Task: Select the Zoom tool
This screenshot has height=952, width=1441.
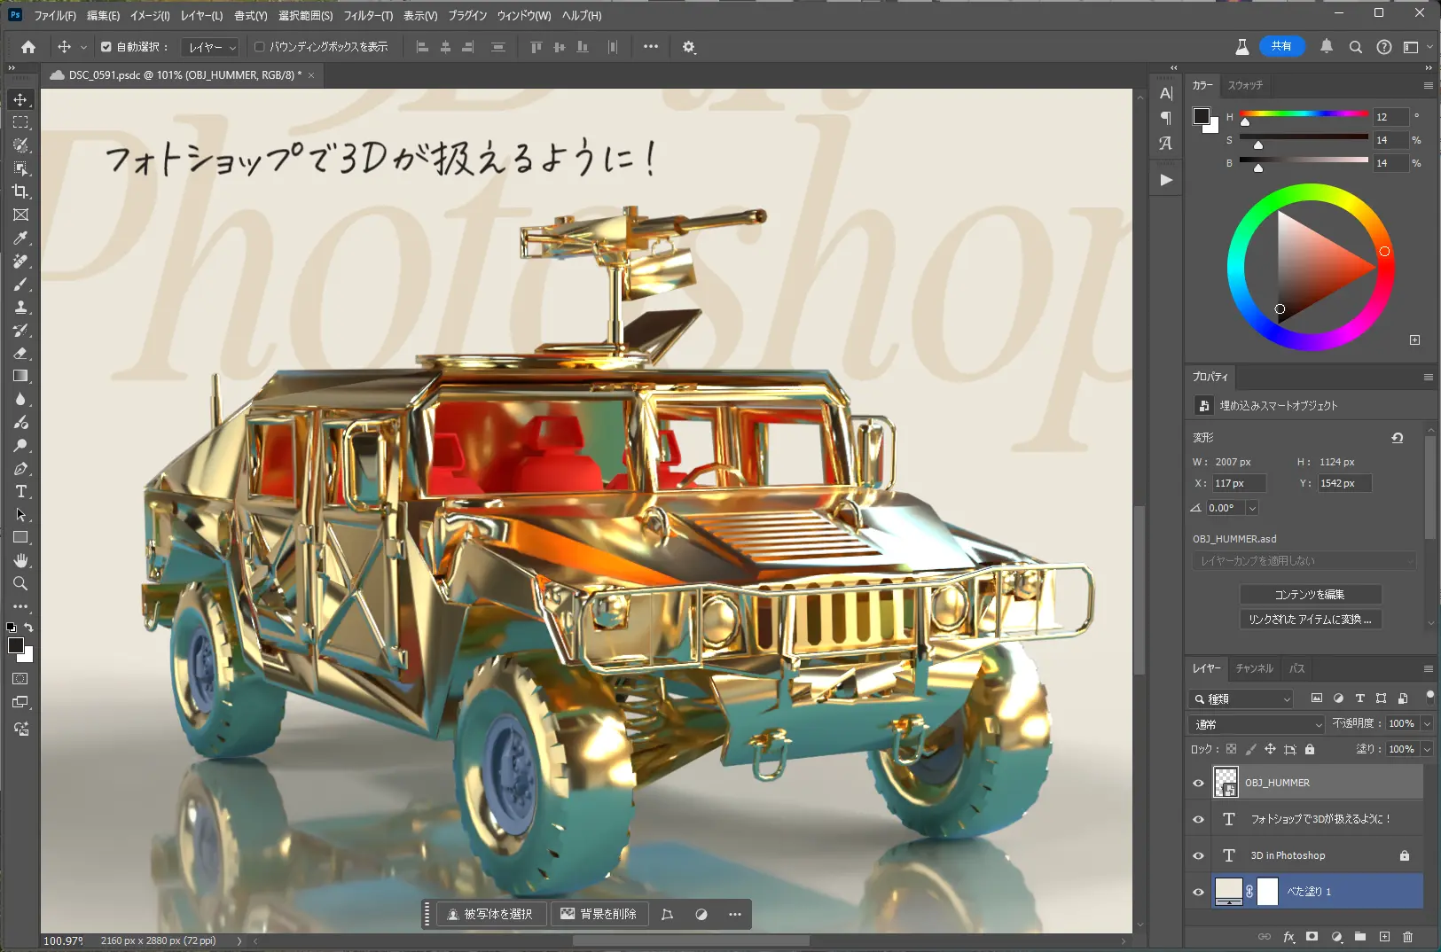Action: click(20, 583)
